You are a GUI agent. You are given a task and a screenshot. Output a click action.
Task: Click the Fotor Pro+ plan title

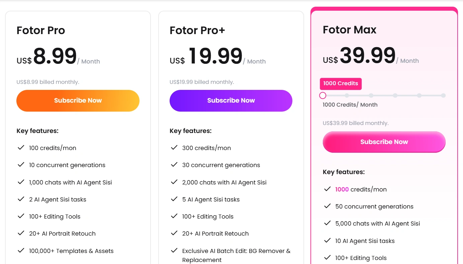tap(197, 30)
